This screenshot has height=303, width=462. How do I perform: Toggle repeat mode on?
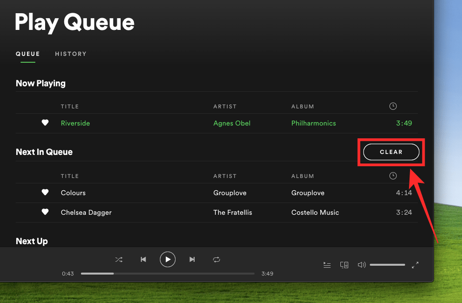pyautogui.click(x=217, y=259)
